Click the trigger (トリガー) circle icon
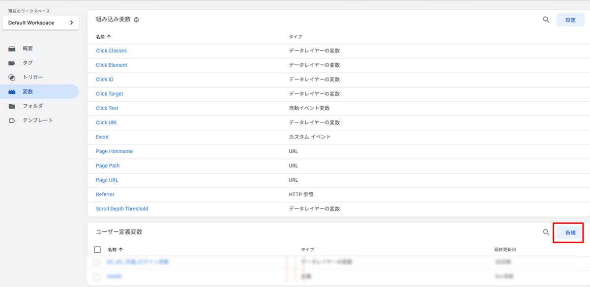 point(12,78)
